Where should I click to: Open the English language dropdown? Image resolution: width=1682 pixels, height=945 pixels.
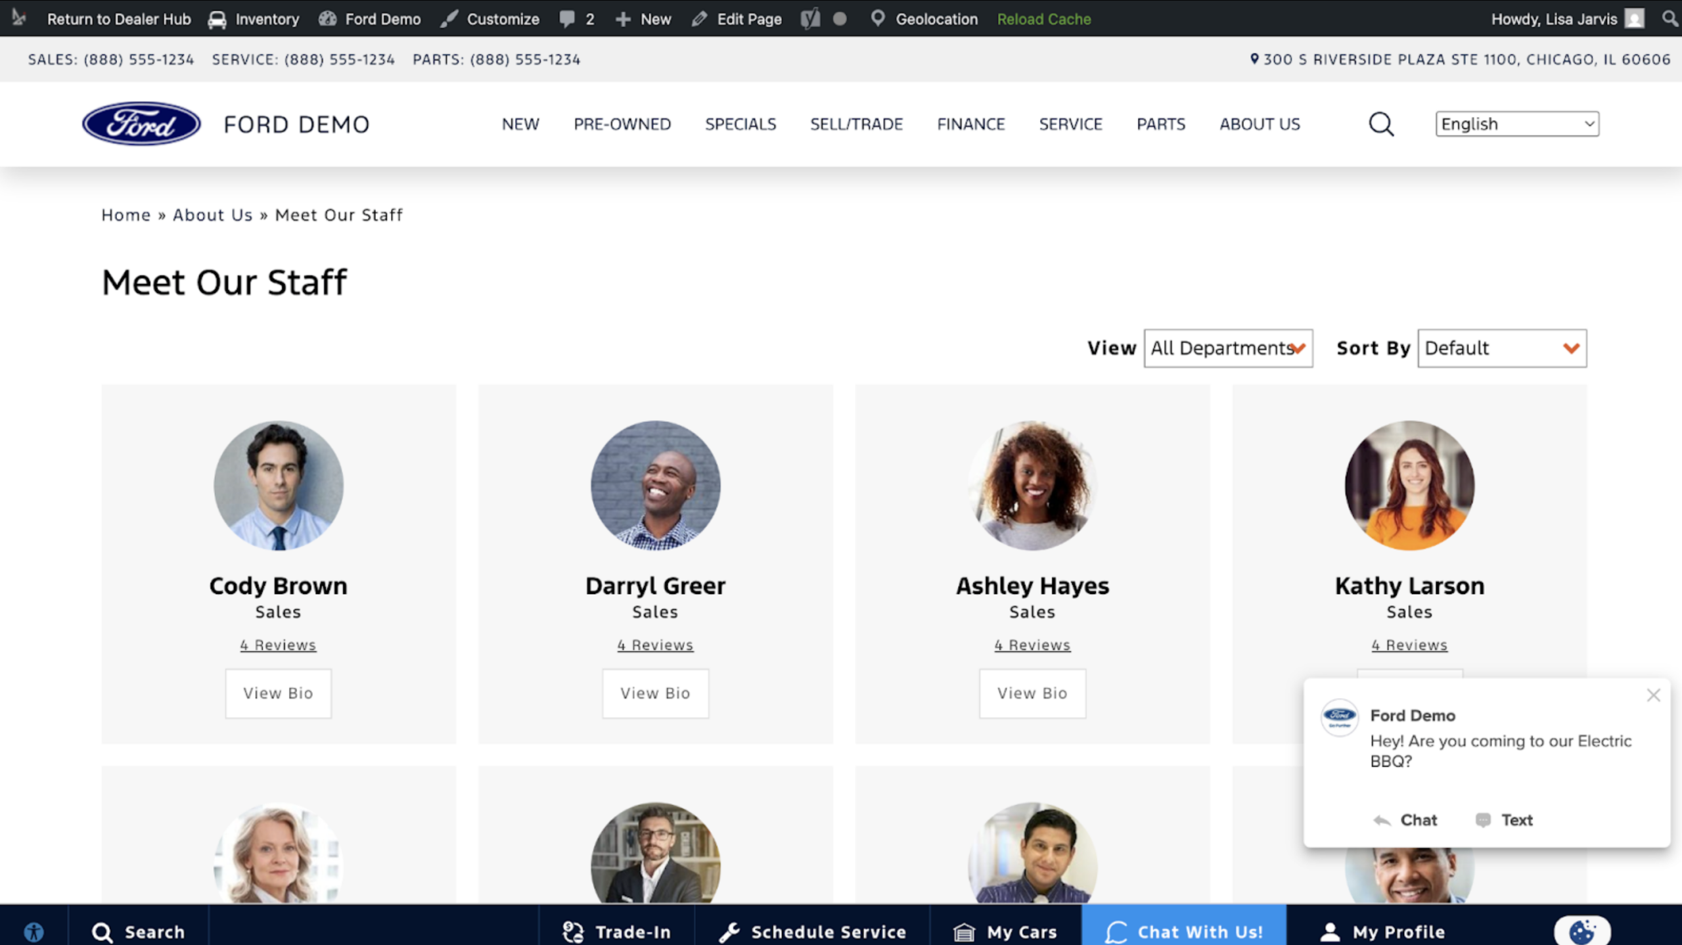(x=1517, y=124)
